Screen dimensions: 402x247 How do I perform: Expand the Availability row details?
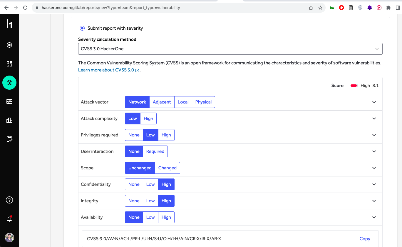374,217
